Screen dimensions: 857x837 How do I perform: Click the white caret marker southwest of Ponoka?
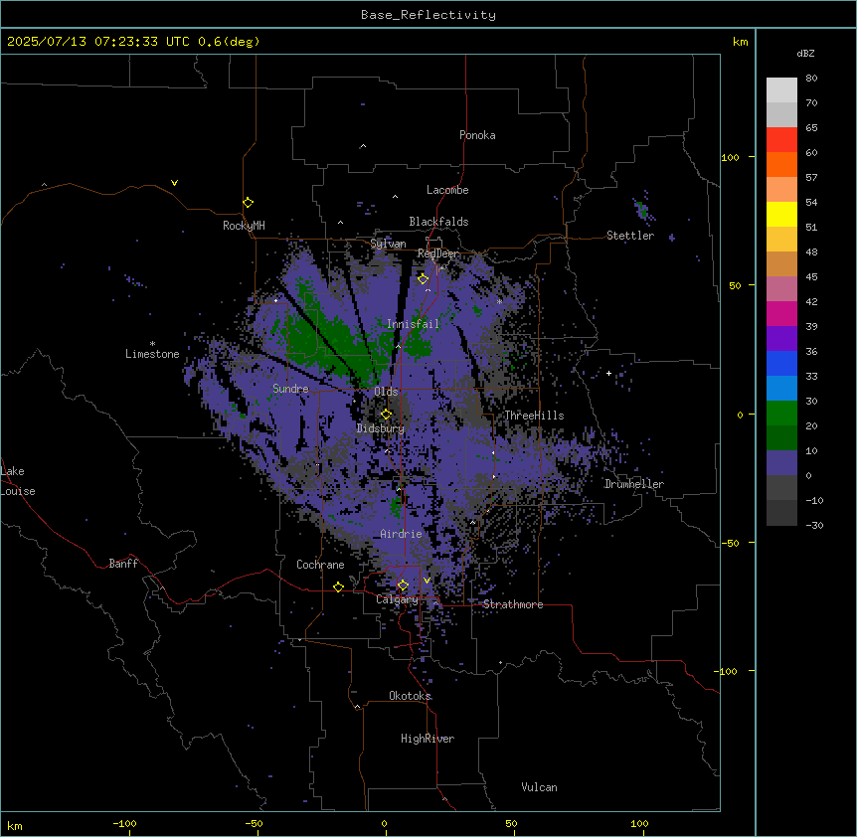coord(363,146)
